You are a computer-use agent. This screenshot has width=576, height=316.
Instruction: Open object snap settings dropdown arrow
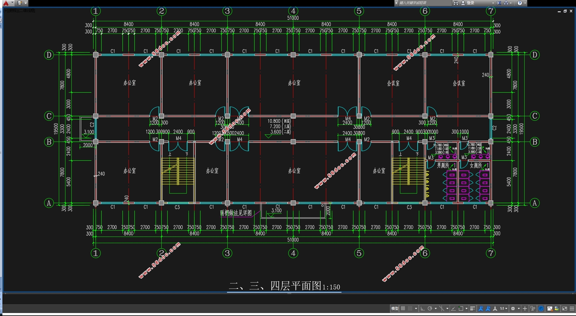pyautogui.click(x=466, y=309)
